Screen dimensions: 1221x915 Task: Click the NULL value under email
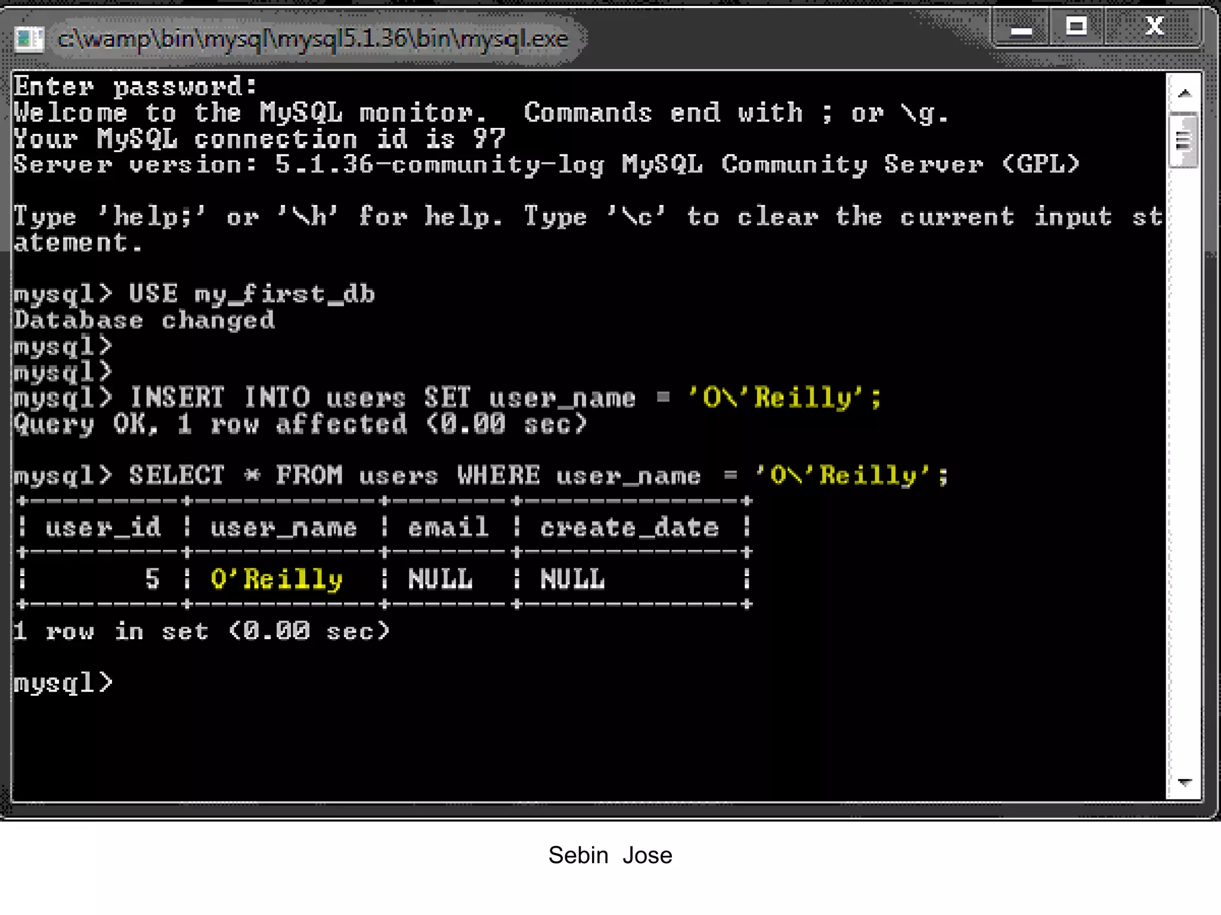click(440, 579)
